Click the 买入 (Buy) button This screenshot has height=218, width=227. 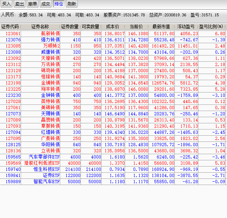(7, 4)
